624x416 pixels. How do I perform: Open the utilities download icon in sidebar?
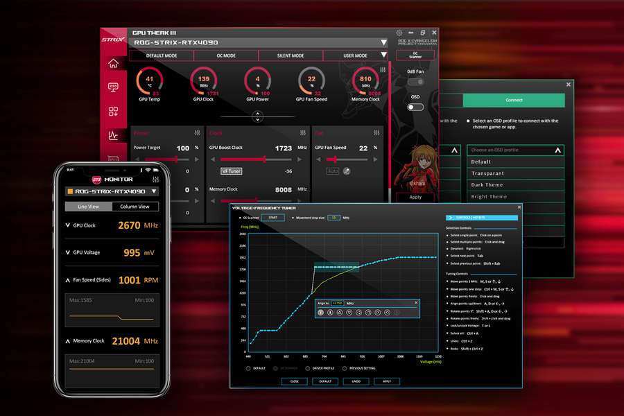(x=113, y=112)
